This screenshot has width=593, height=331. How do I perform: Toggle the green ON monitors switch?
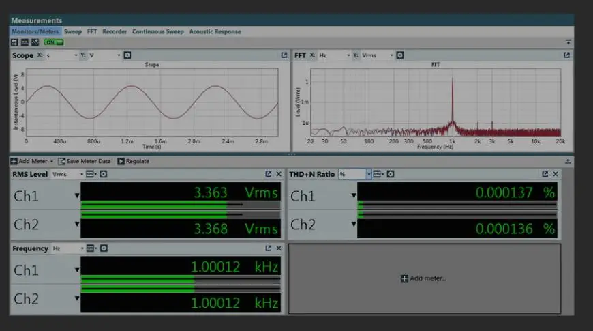[x=54, y=42]
